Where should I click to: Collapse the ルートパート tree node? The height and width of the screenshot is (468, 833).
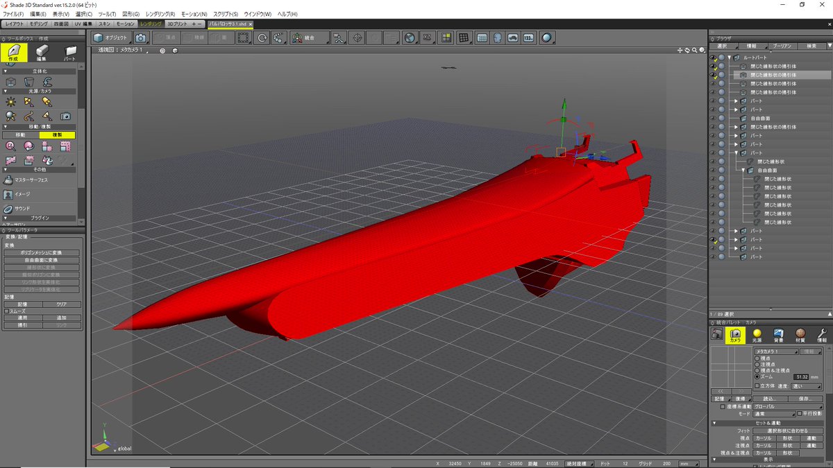click(730, 58)
